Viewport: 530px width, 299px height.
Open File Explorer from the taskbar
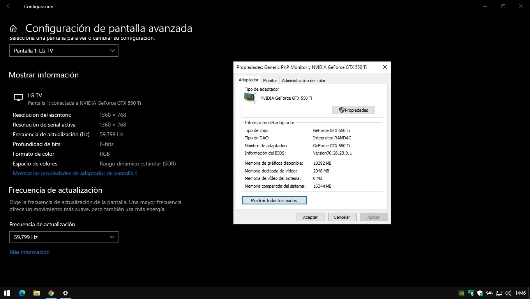[x=37, y=293]
